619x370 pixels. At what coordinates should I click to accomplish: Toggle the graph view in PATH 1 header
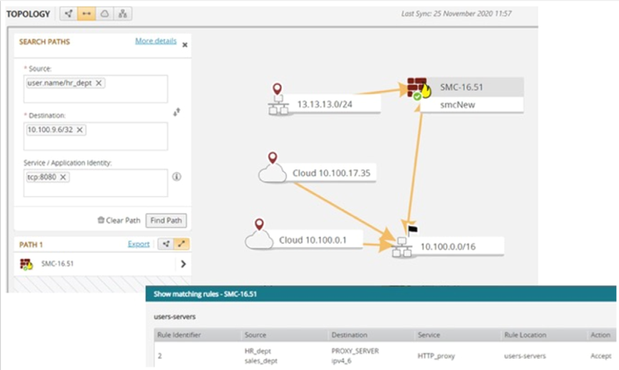(167, 244)
